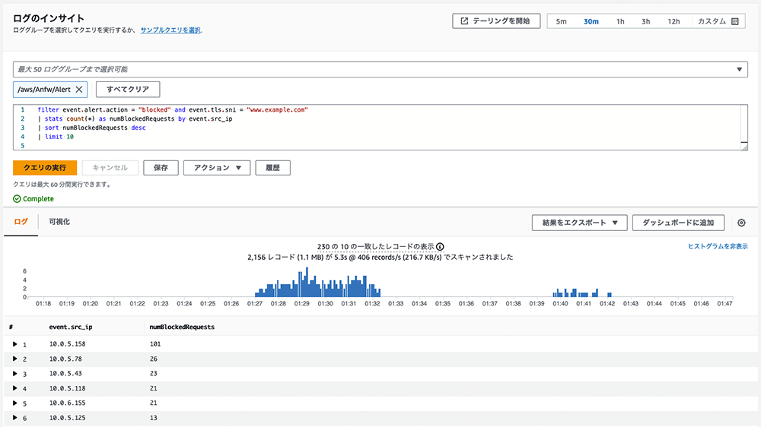This screenshot has height=427, width=761.
Task: Click the 10.0.6.155 IP cell
Action: [x=67, y=403]
